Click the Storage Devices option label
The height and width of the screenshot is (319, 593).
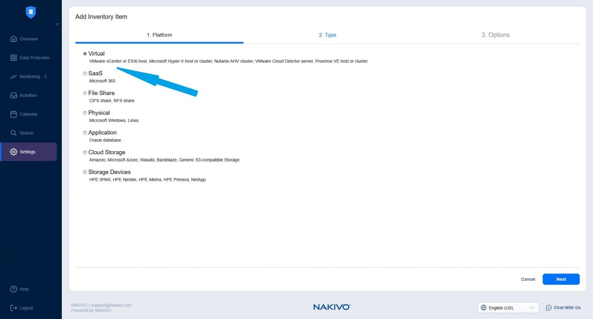(x=109, y=172)
